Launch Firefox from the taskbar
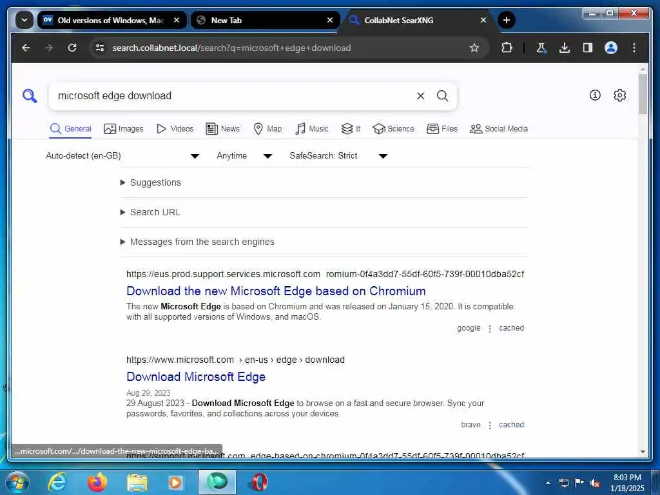 pyautogui.click(x=97, y=482)
